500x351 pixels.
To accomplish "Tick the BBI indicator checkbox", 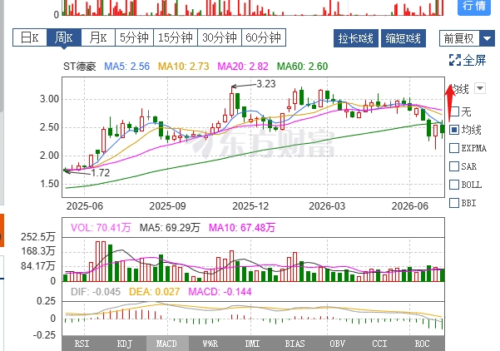I will (x=454, y=203).
